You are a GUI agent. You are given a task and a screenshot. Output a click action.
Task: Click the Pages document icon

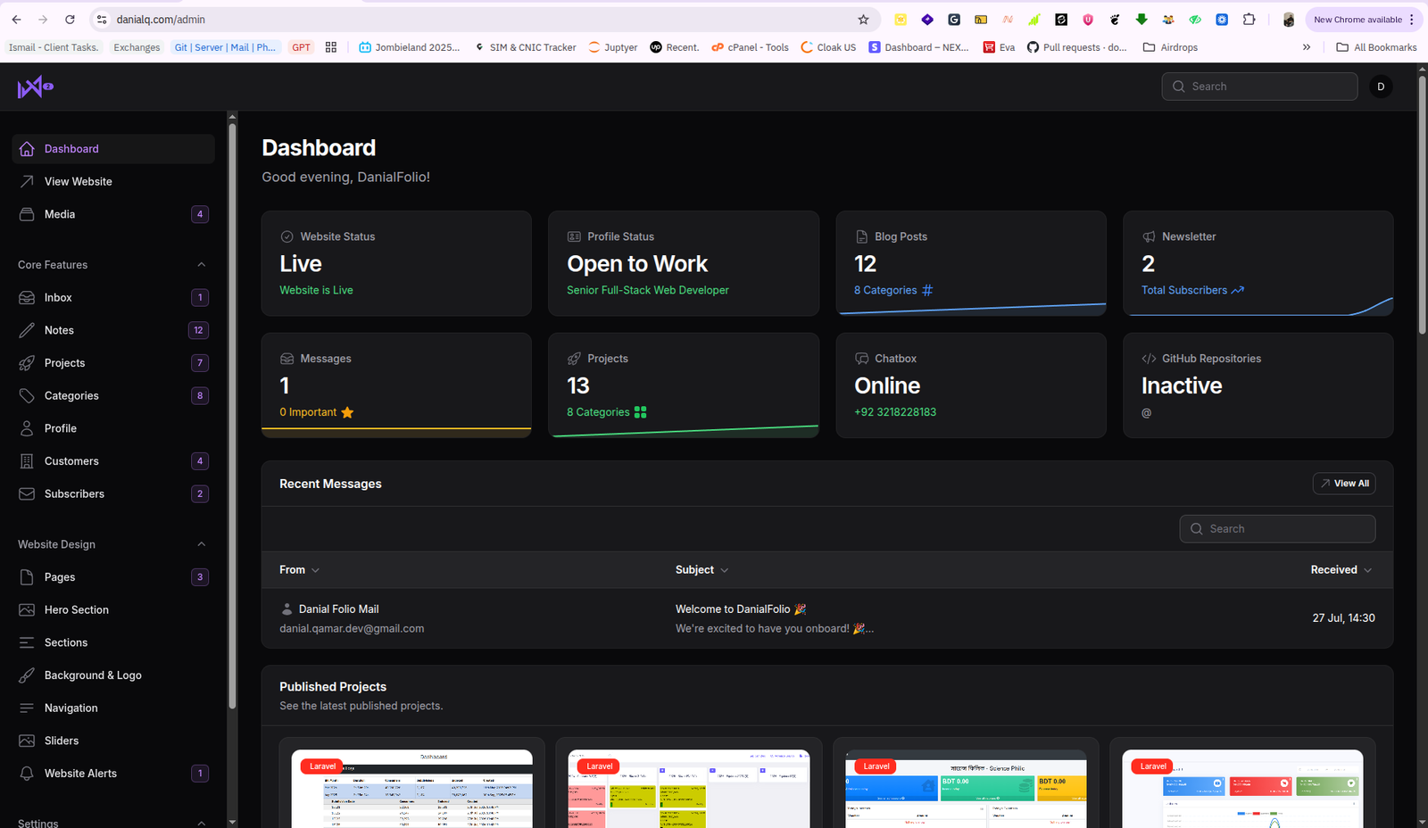pyautogui.click(x=27, y=577)
